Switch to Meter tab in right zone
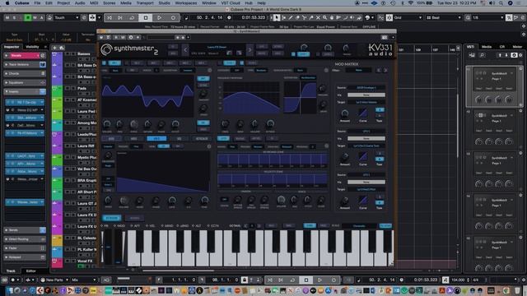This screenshot has height=296, width=527. pos(517,47)
